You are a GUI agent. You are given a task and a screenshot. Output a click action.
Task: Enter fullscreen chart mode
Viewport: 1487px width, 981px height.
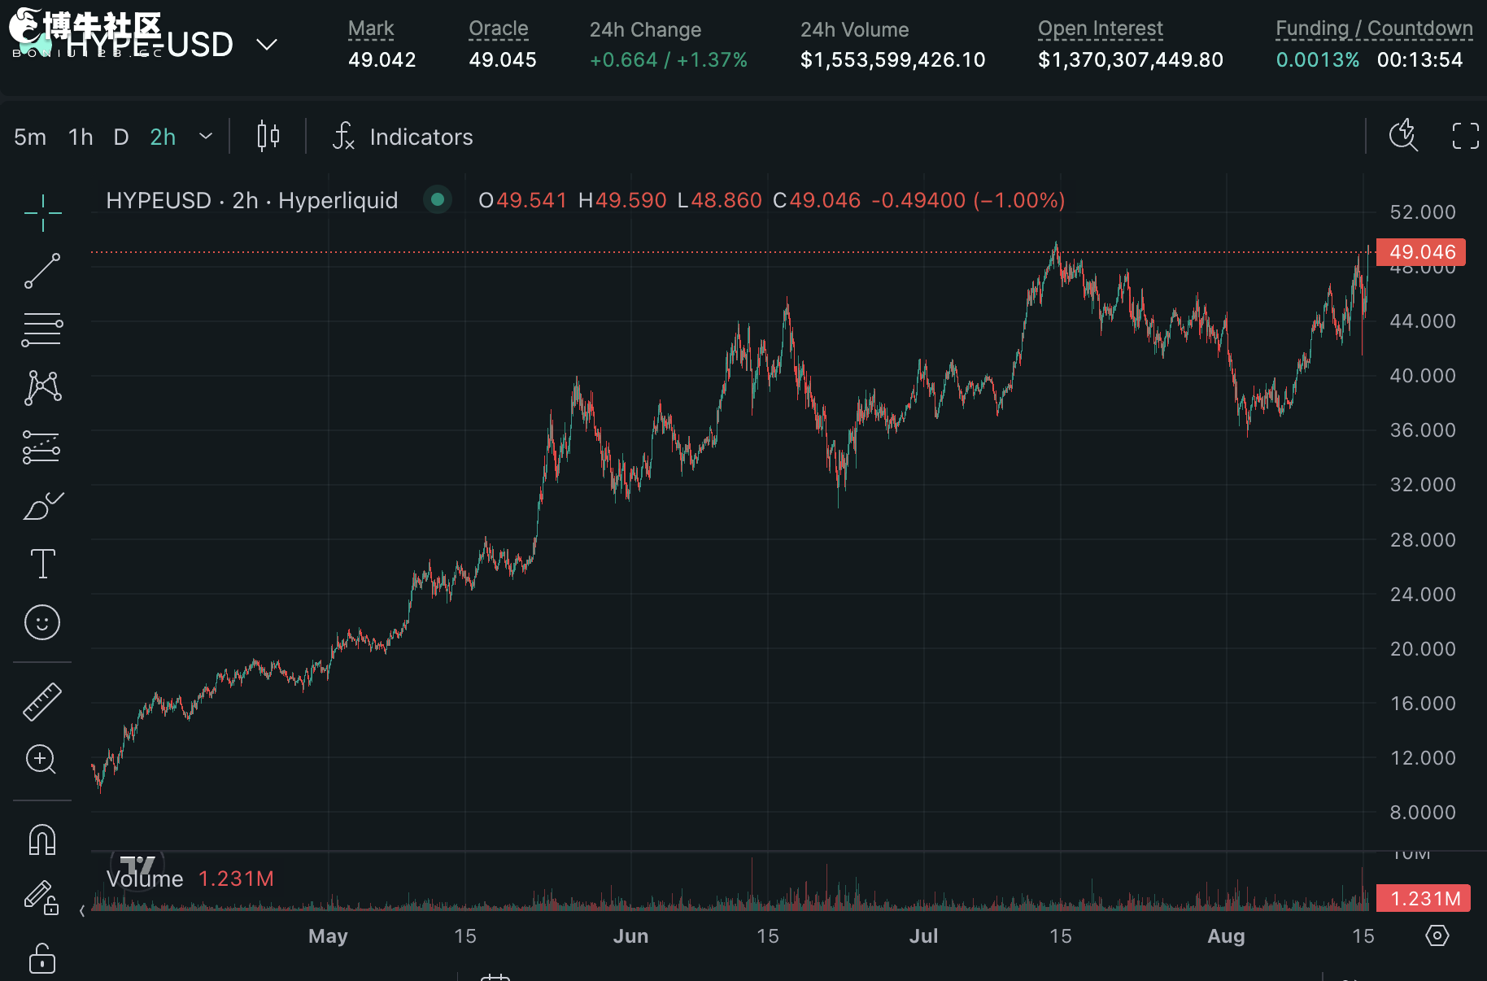(1466, 136)
